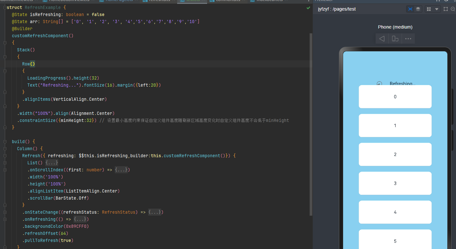Click the editor vertical scrollbar thumb
456x249 pixels.
tap(311, 124)
